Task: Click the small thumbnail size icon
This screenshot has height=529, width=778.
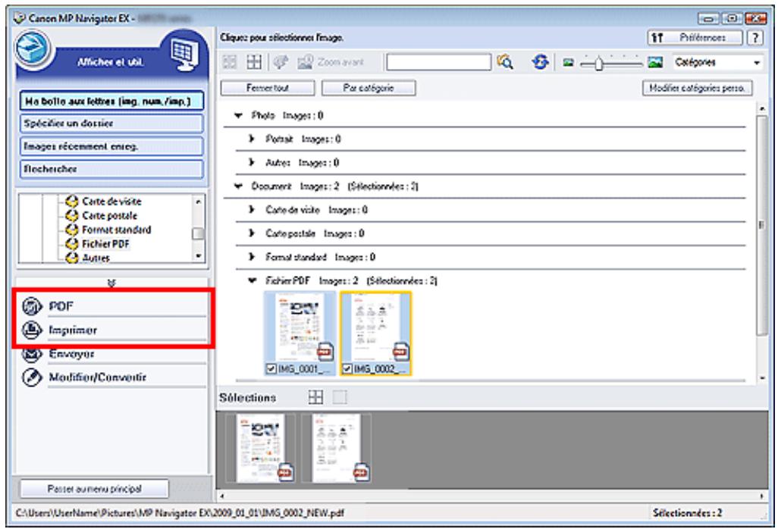Action: (569, 62)
